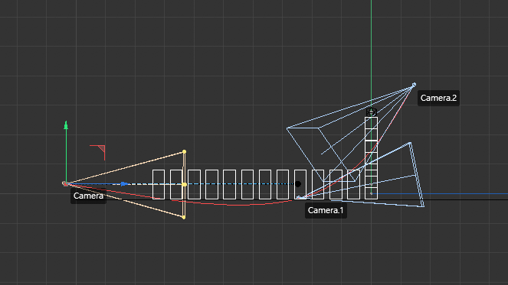
Task: Select bottom yellow frustum handle of Camera
Action: pos(184,217)
